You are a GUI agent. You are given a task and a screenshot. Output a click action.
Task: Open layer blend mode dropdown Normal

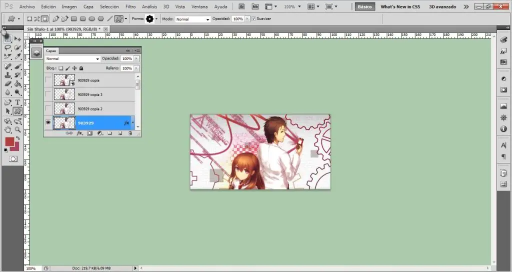click(x=72, y=59)
